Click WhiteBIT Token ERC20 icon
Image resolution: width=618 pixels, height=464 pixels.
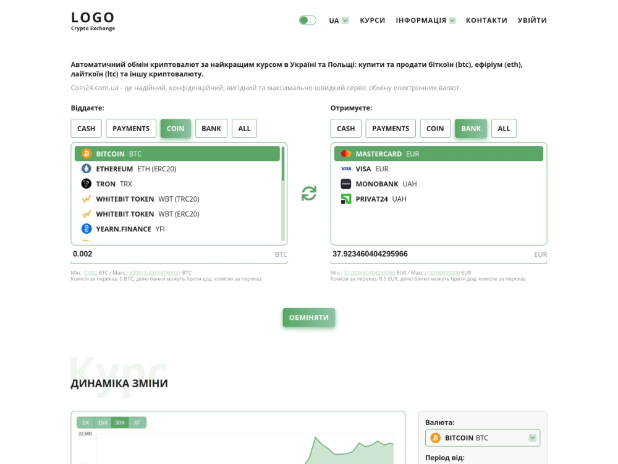click(87, 213)
